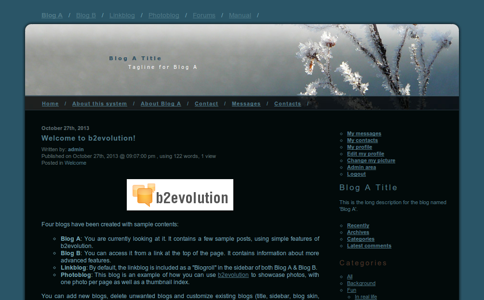This screenshot has height=300, width=484.
Task: Click the sidebar Blog A Title heading
Action: click(368, 187)
